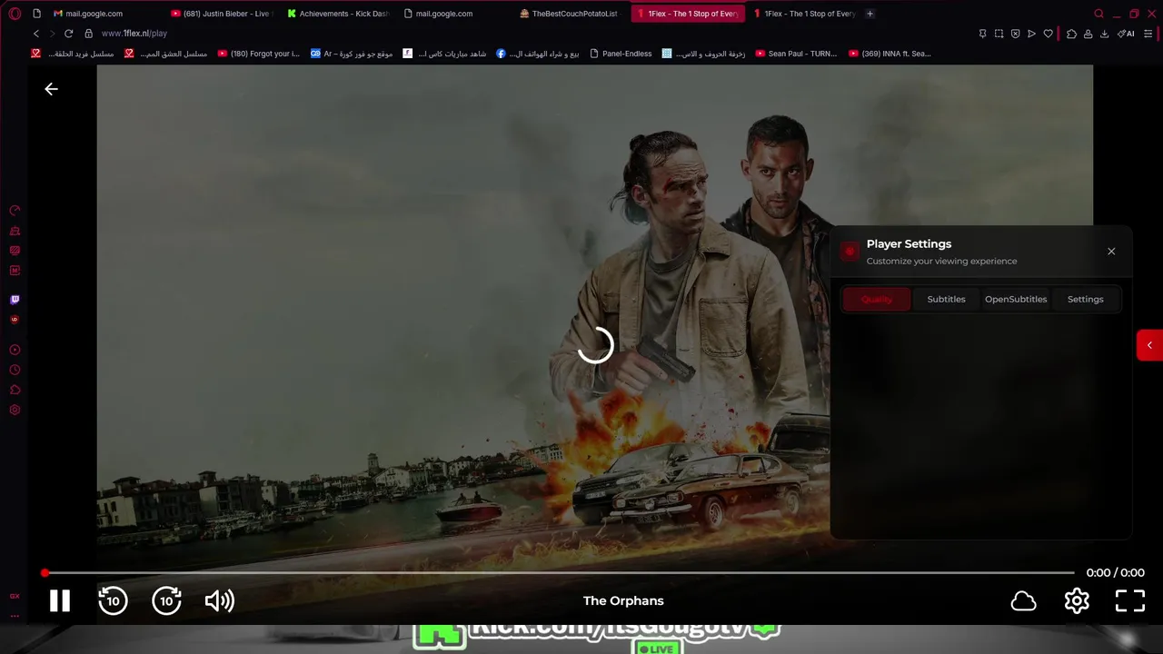Viewport: 1163px width, 654px height.
Task: Reload the current page
Action: [68, 34]
